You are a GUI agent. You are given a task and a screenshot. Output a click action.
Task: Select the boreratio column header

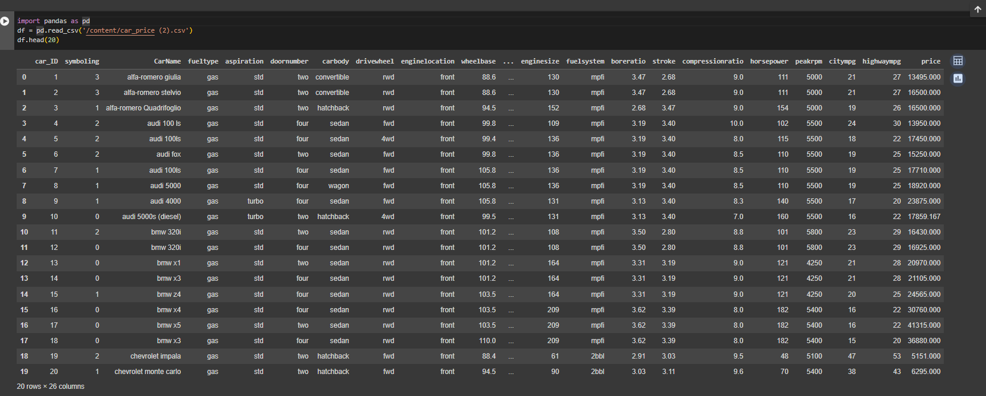628,61
